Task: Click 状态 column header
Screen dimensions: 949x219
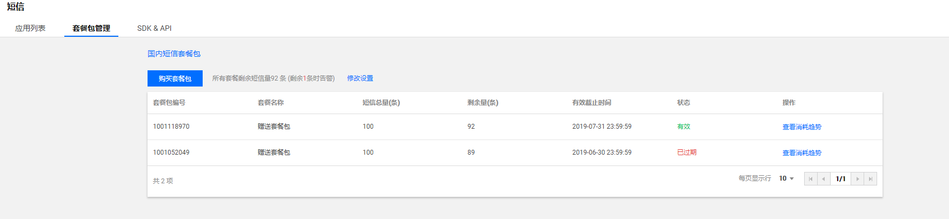Action: pyautogui.click(x=684, y=103)
